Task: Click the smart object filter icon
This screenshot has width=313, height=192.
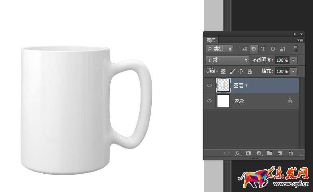Action: (282, 49)
